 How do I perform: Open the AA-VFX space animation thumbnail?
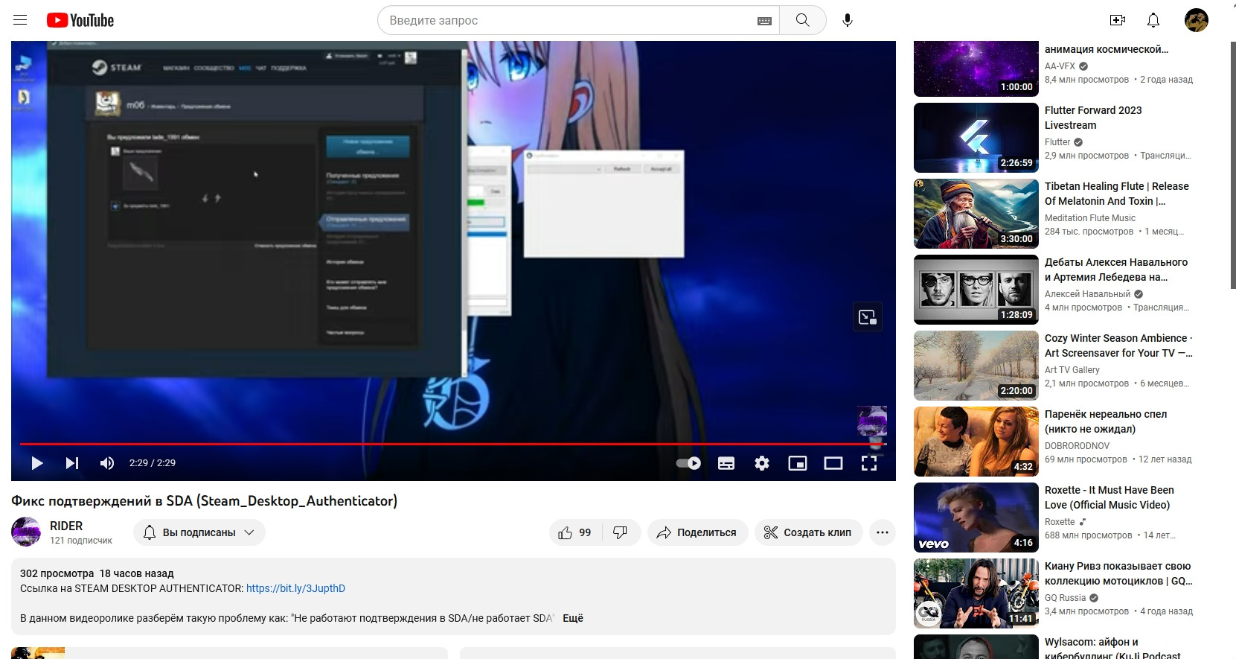point(976,69)
